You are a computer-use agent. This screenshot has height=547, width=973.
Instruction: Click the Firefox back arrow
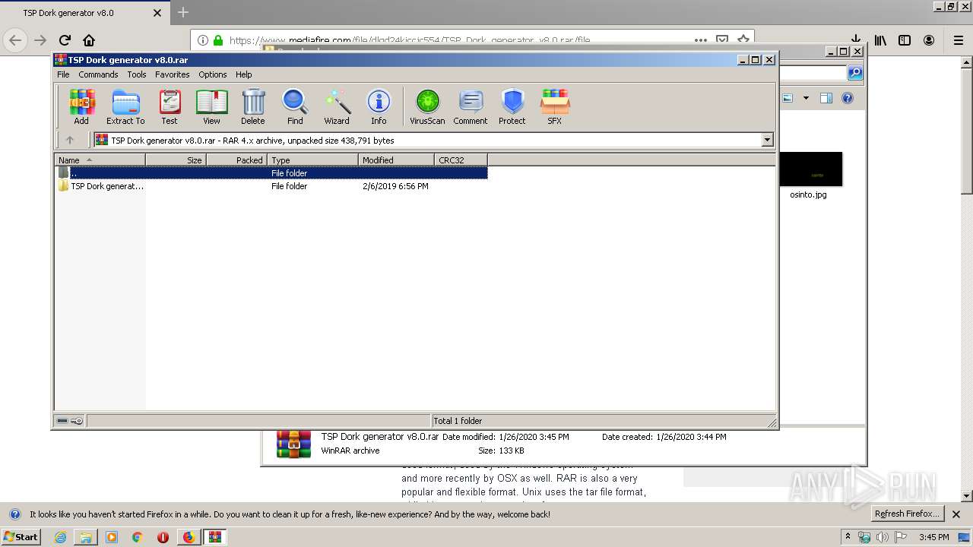[15, 40]
